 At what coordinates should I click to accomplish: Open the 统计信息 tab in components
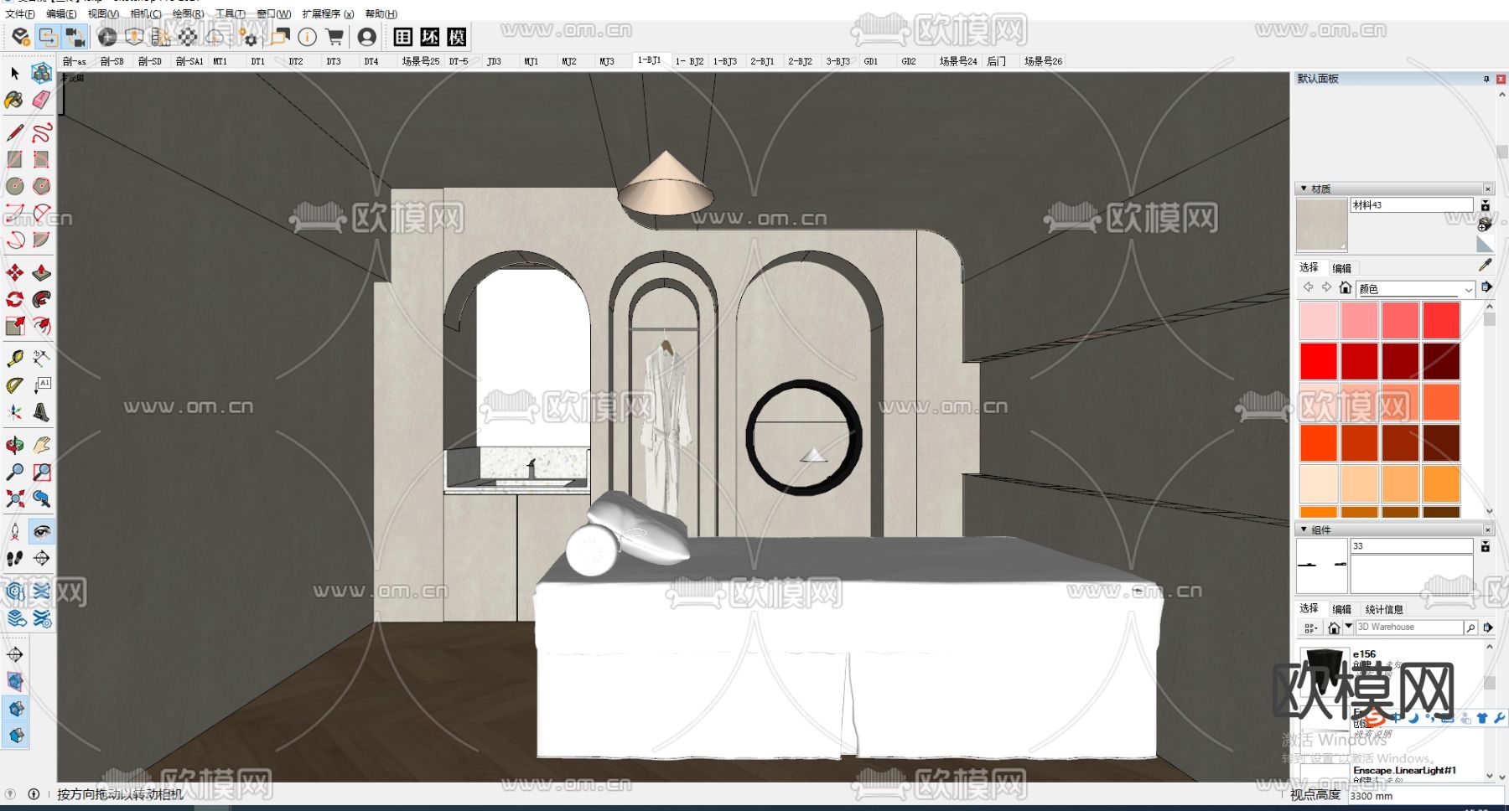(1384, 609)
